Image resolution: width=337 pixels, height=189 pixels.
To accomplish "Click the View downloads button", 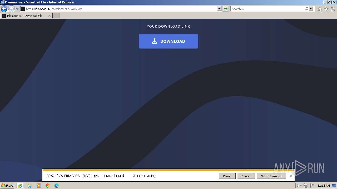I will coord(271,176).
